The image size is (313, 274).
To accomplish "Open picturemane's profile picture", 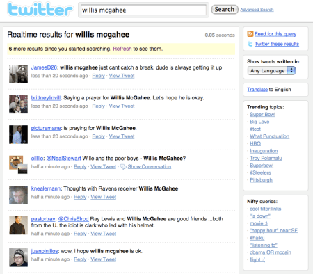I will [x=18, y=134].
